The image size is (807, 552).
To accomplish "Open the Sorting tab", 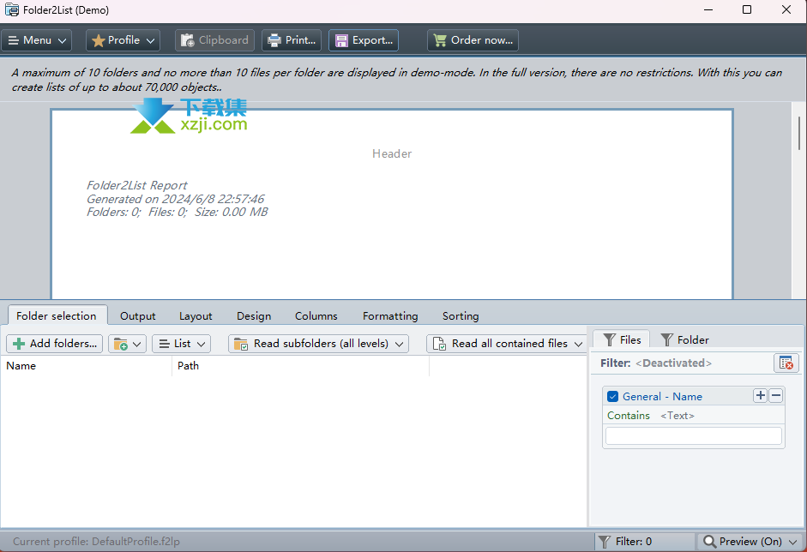I will click(461, 316).
